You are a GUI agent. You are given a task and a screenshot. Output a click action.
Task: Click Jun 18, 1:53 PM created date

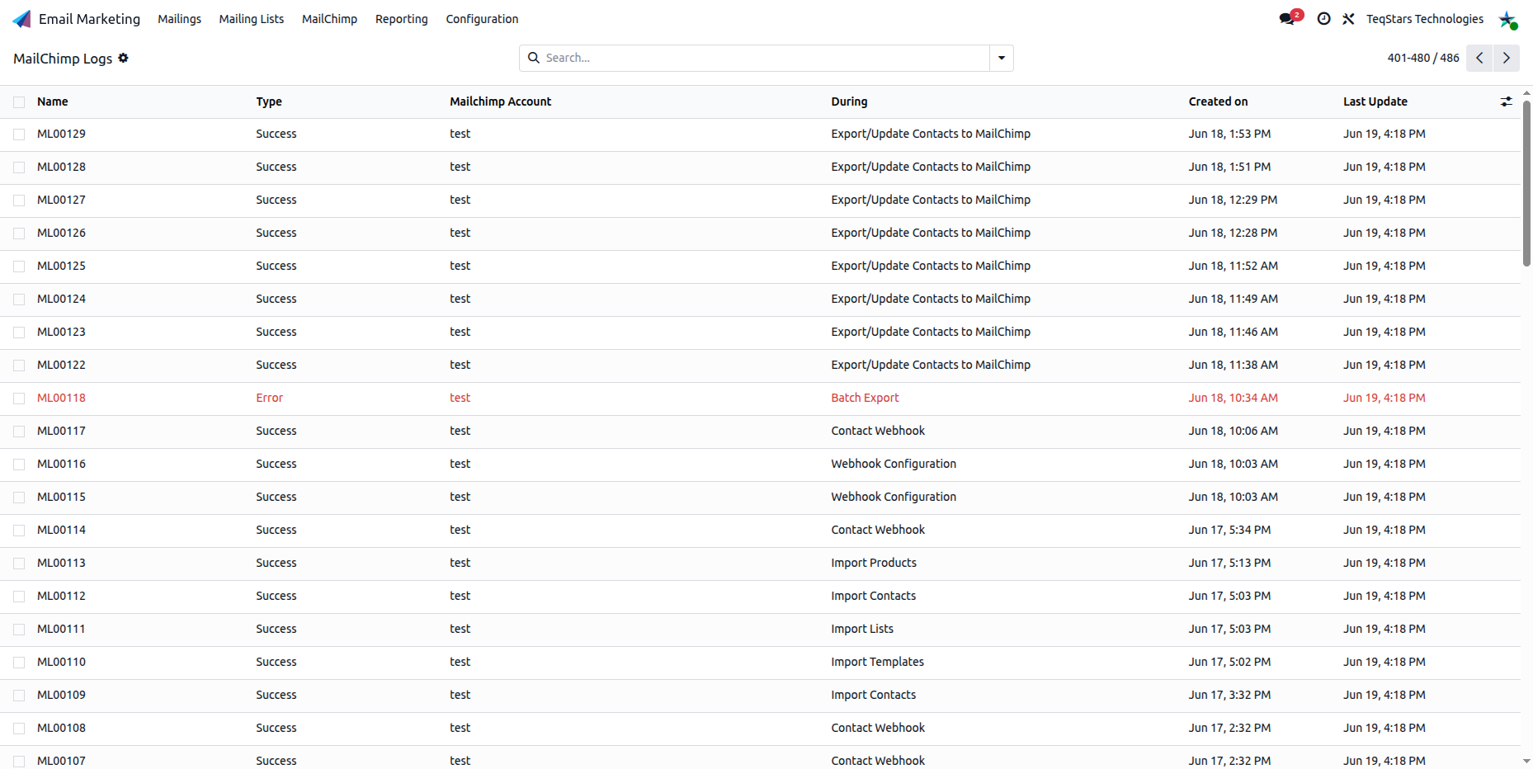coord(1229,134)
